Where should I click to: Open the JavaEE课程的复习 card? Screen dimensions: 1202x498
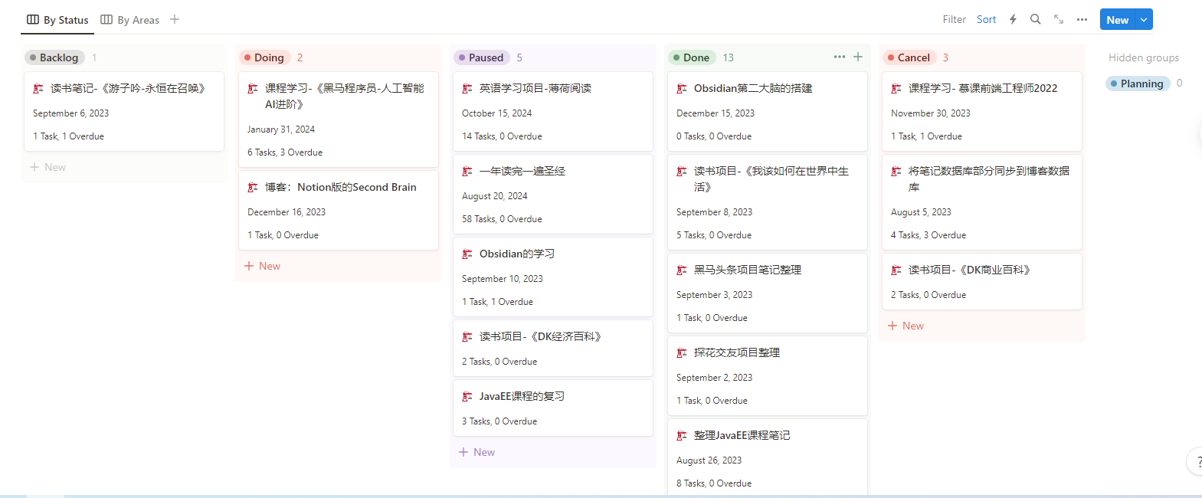(x=552, y=408)
